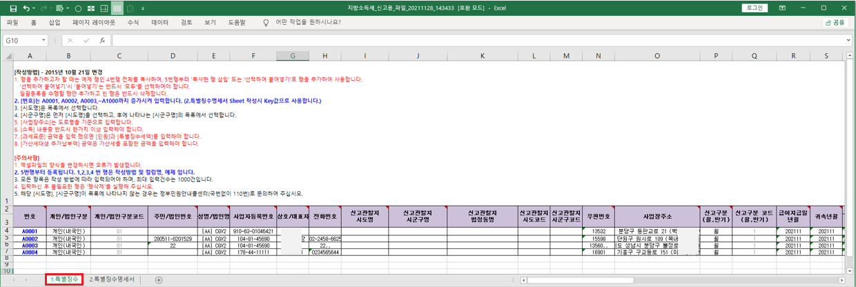Click the Share (공유) icon button
This screenshot has width=856, height=287.
click(835, 22)
